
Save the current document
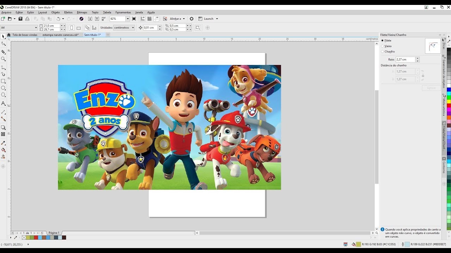coord(20,19)
